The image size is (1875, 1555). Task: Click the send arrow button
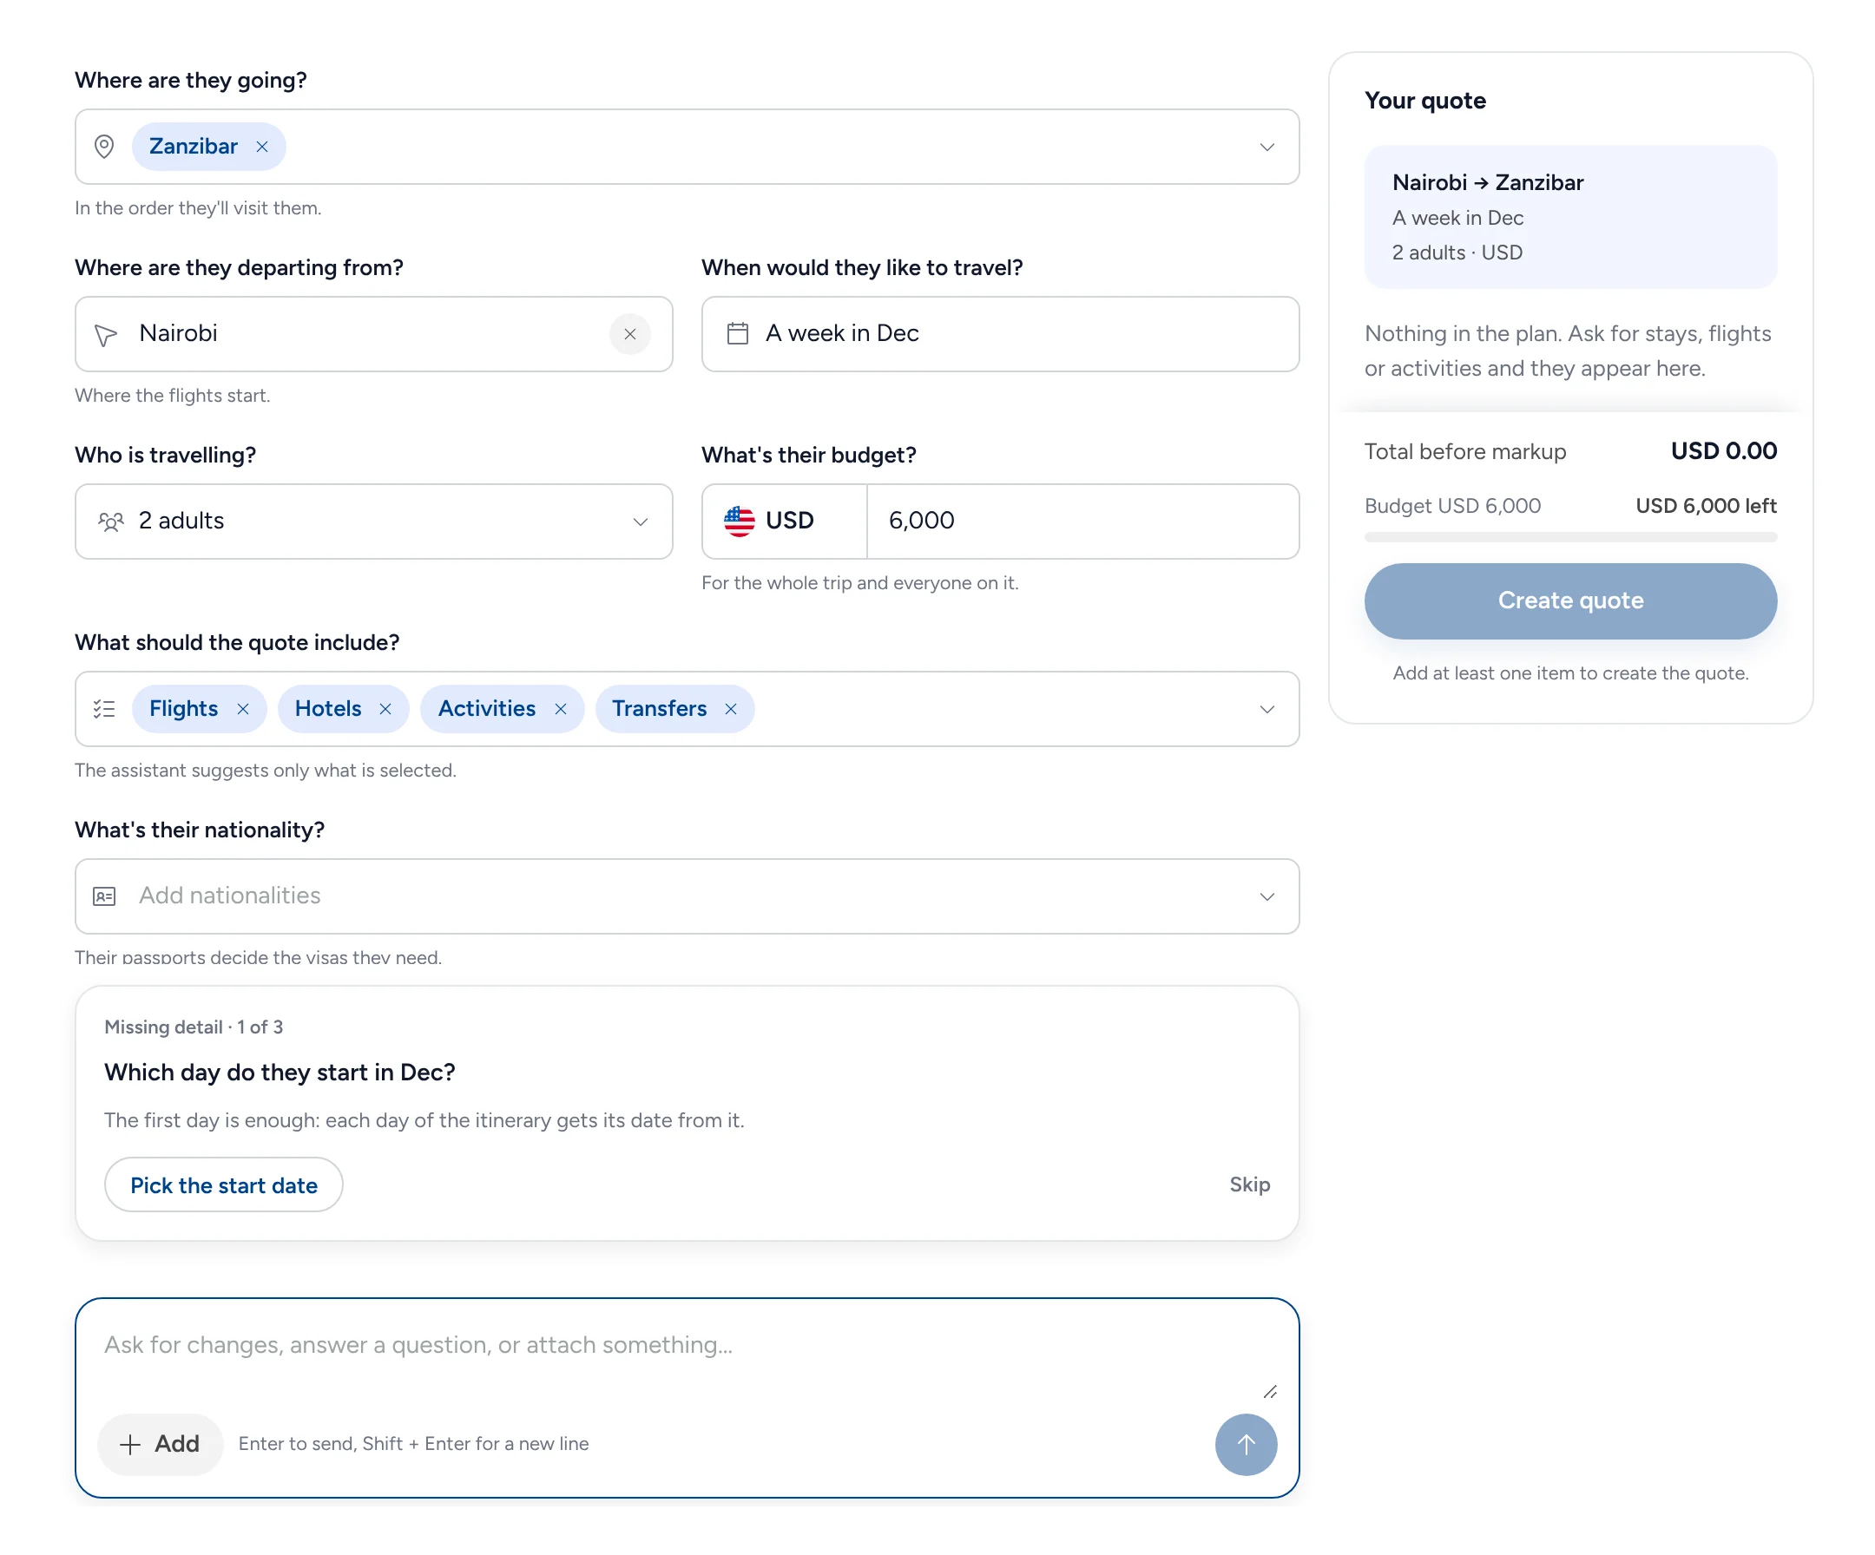pyautogui.click(x=1246, y=1444)
